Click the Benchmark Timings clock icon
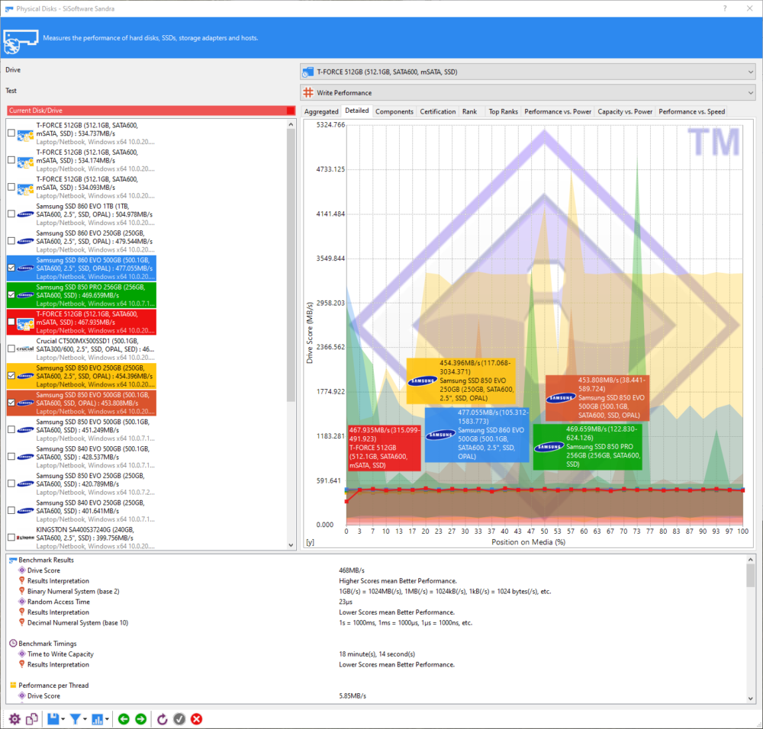 coord(13,644)
